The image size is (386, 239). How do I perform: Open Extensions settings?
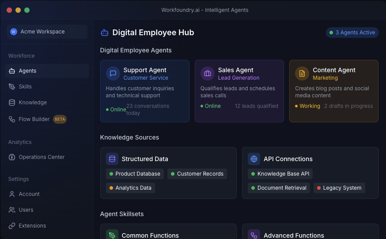tap(32, 226)
